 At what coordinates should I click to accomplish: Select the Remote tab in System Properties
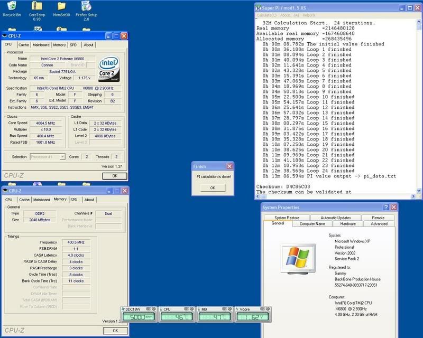coord(378,218)
